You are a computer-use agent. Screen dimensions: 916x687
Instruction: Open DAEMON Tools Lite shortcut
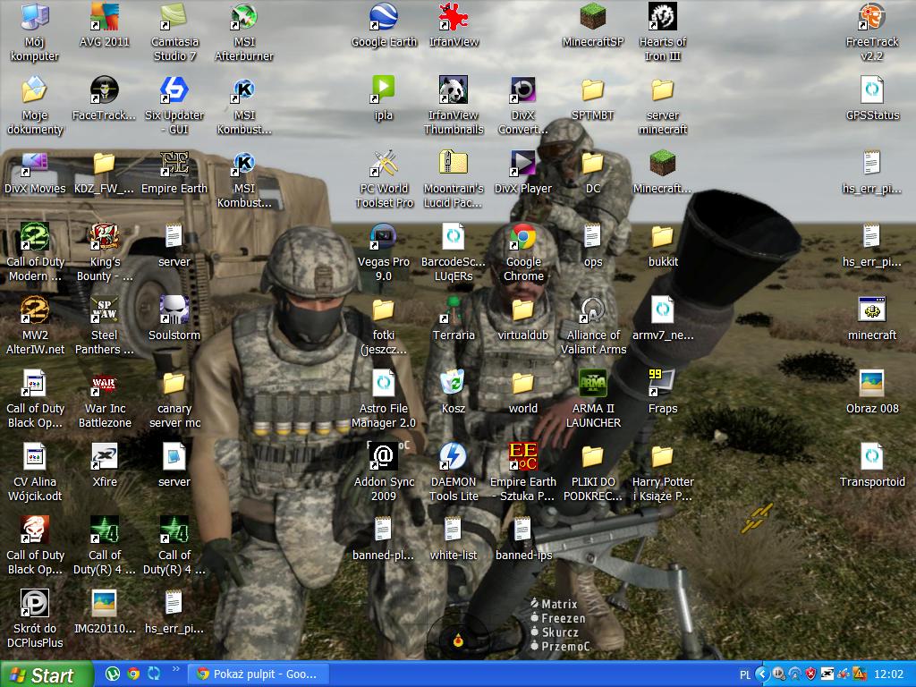coord(454,458)
